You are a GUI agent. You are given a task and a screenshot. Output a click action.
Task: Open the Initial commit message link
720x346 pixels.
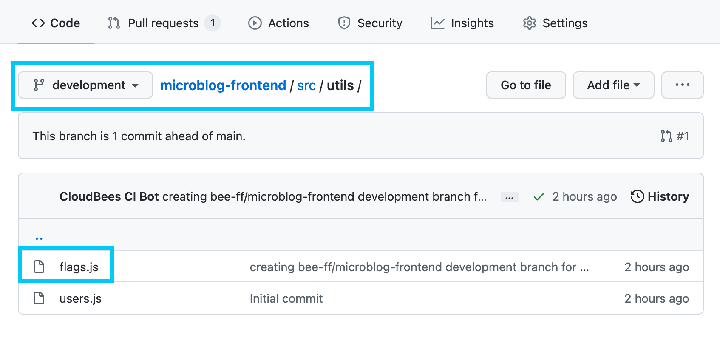pos(286,298)
